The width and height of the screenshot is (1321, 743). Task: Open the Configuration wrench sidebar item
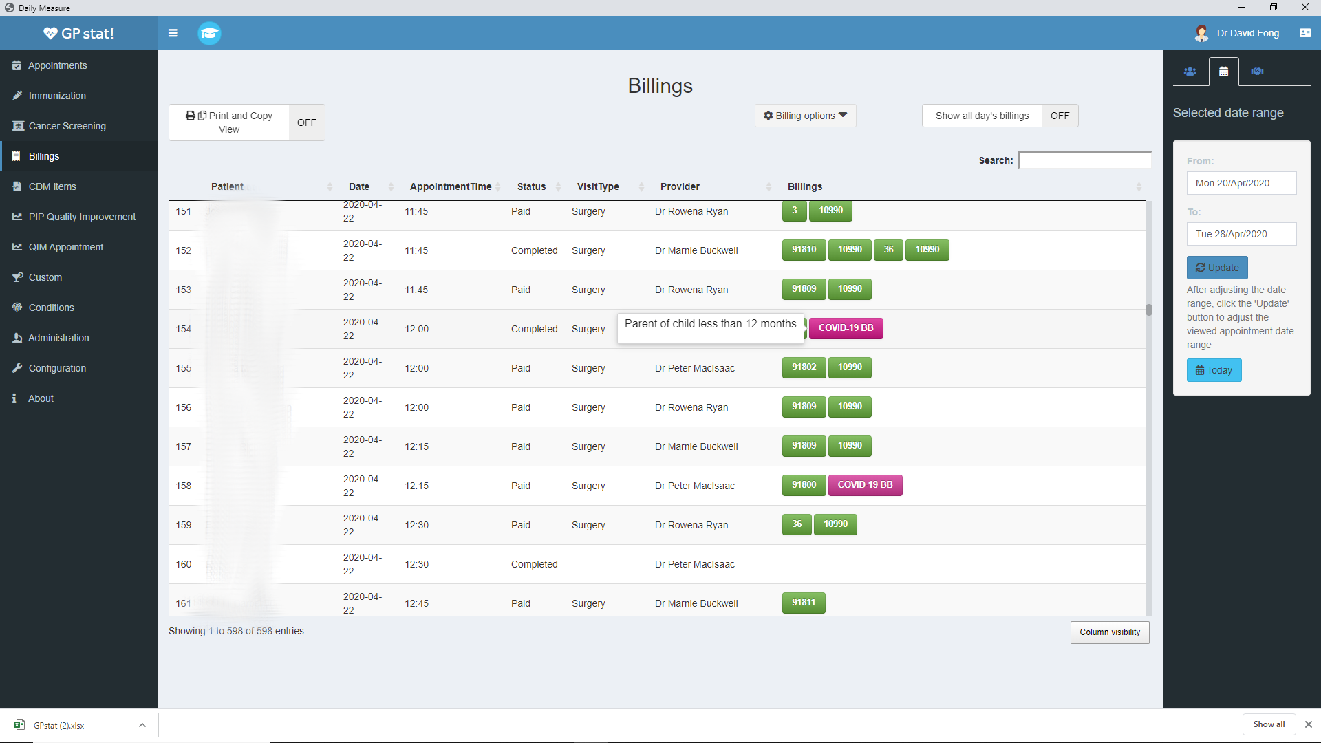pos(57,368)
